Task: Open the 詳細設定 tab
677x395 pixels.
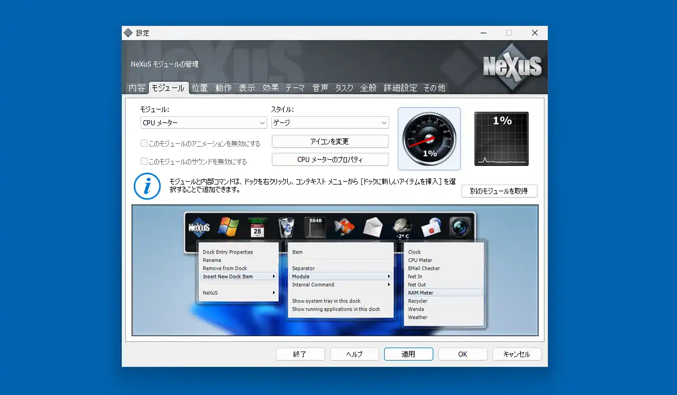Action: click(x=401, y=88)
